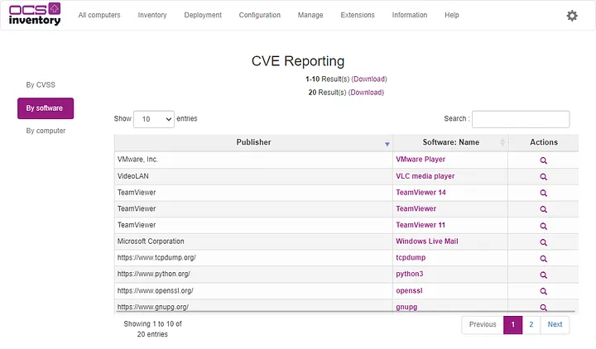Viewport: 596px width, 349px height.
Task: Click magnifier in the openssl row
Action: point(544,292)
